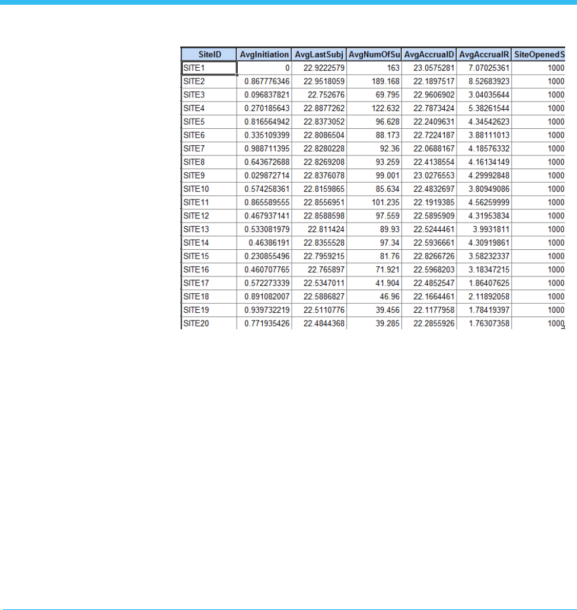
Task: Select the SITE19 cell
Action: tap(209, 310)
